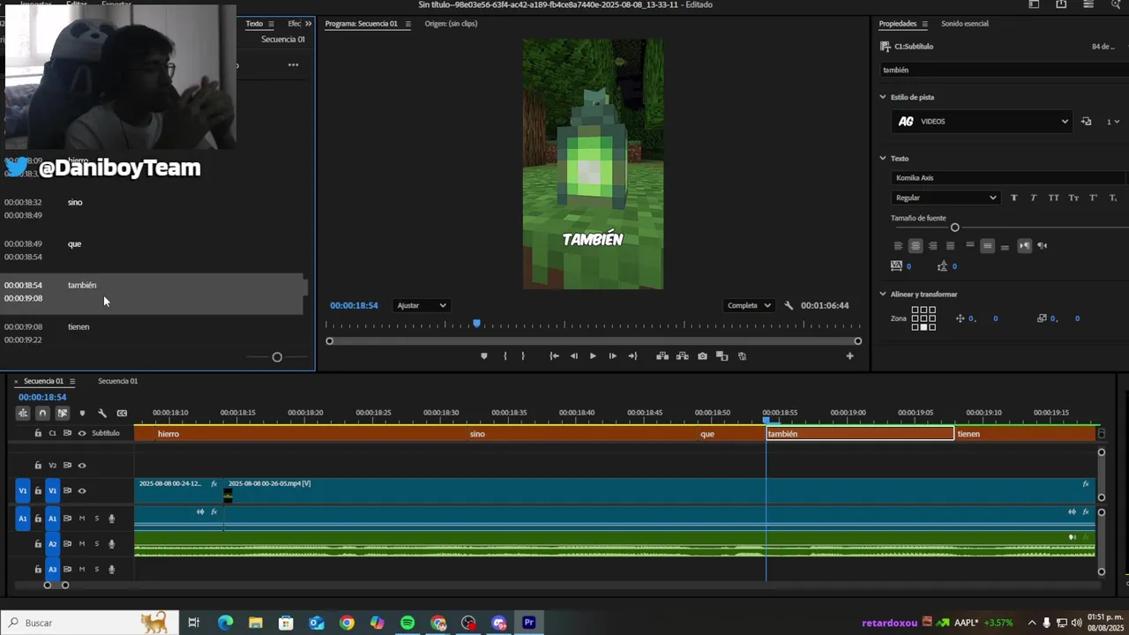
Task: Select the 'sino' caption row
Action: (x=153, y=209)
